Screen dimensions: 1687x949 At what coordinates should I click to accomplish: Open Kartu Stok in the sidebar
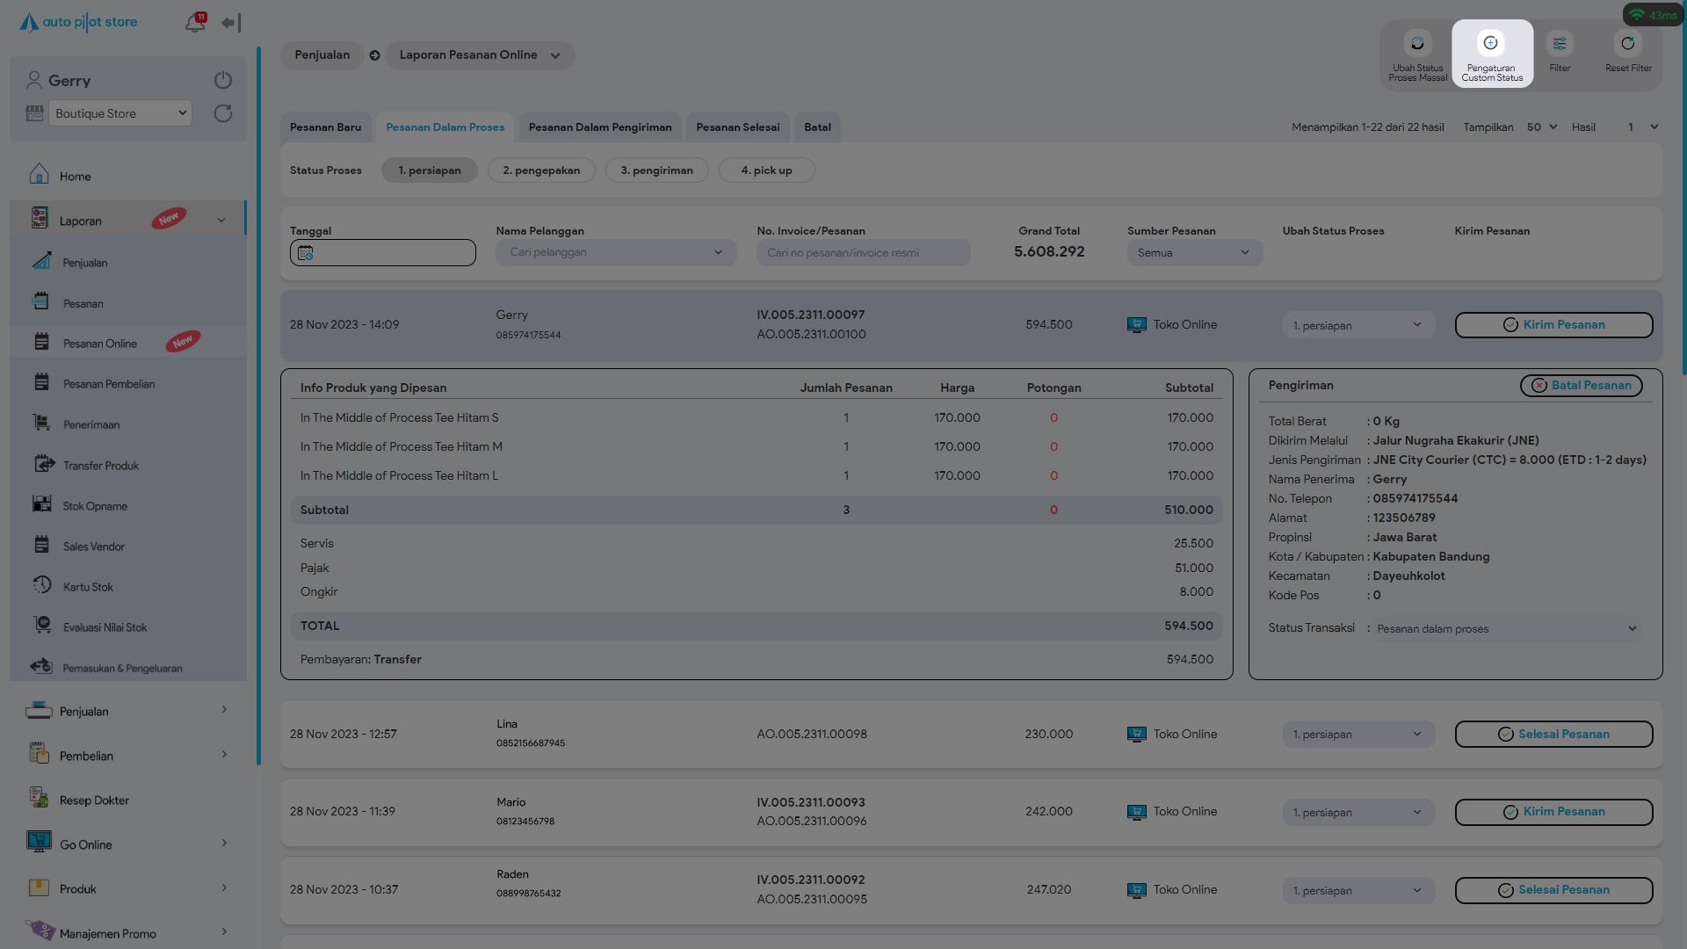coord(88,587)
